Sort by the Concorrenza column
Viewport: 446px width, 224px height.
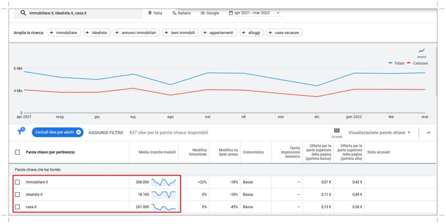coord(253,152)
